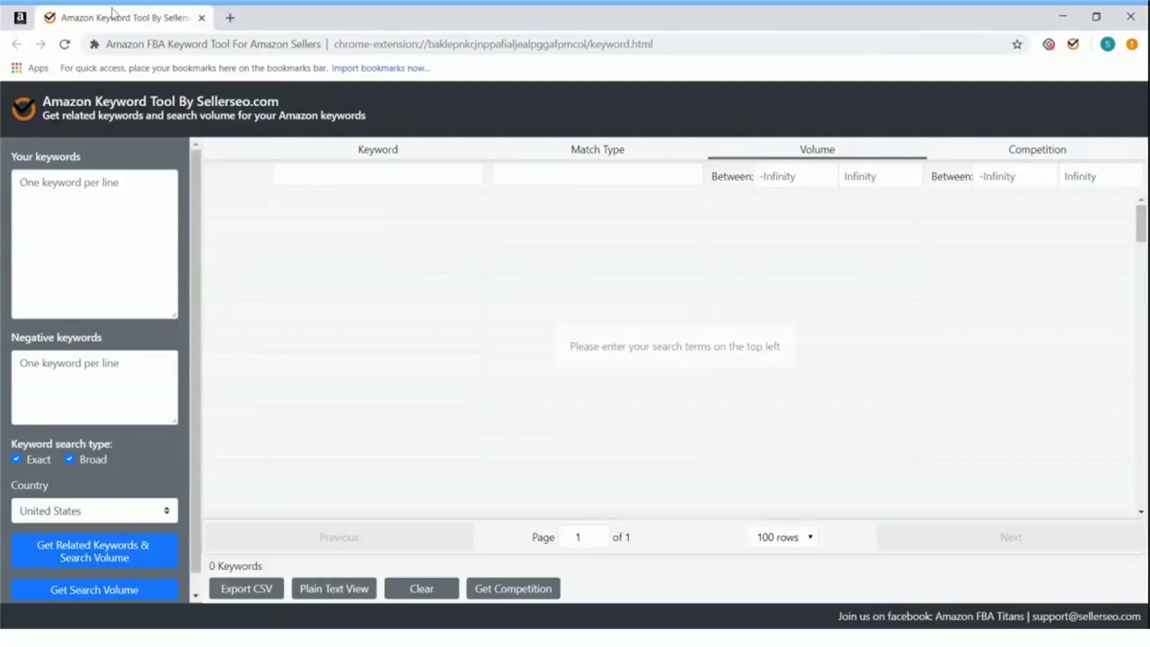Image resolution: width=1150 pixels, height=647 pixels.
Task: Click the Match Type filter input
Action: (597, 175)
